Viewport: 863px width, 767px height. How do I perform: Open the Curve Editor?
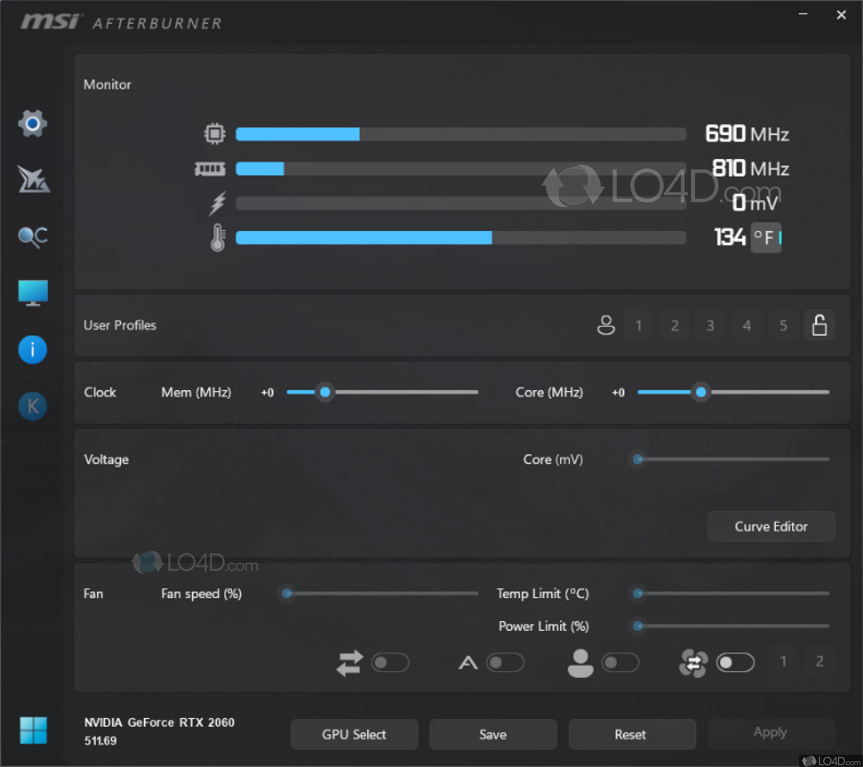(x=771, y=526)
